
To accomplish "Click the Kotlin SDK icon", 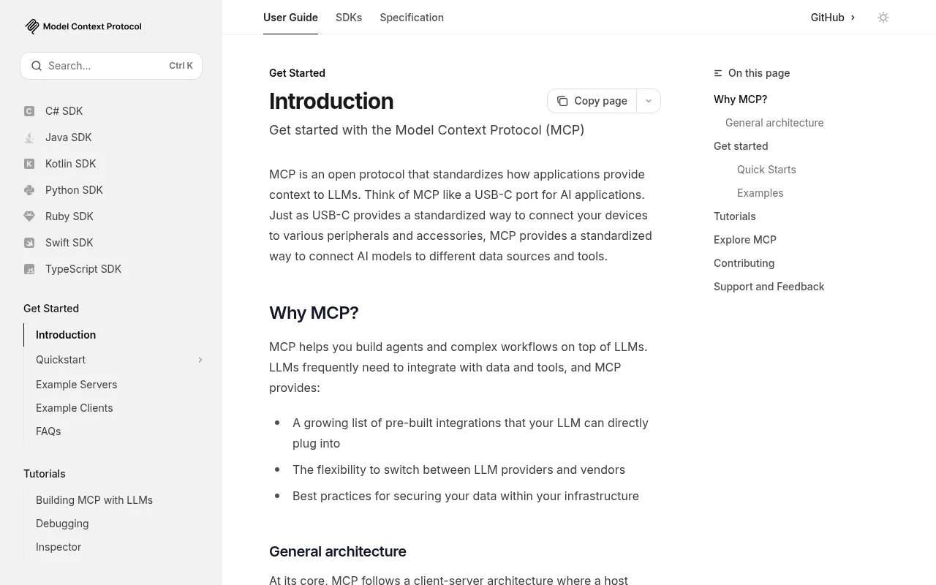I will click(x=29, y=164).
